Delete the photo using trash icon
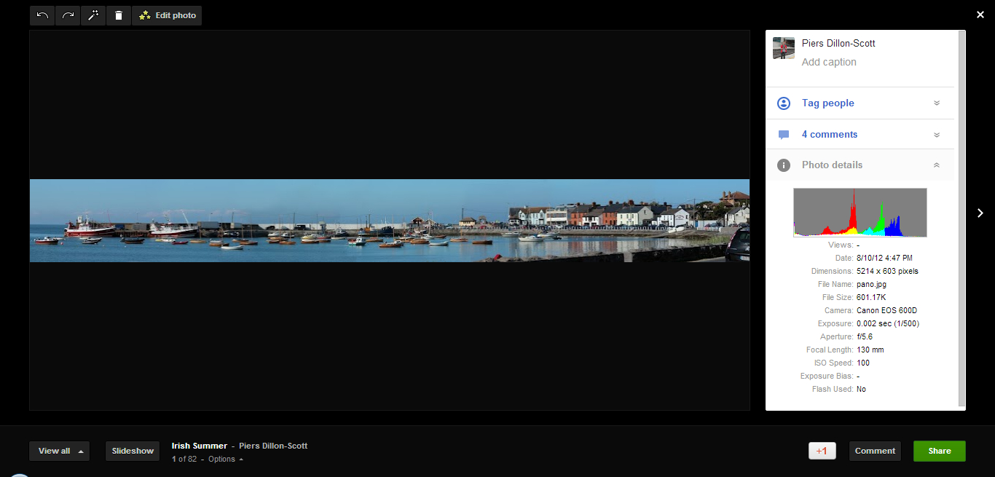The width and height of the screenshot is (995, 477). pos(119,15)
